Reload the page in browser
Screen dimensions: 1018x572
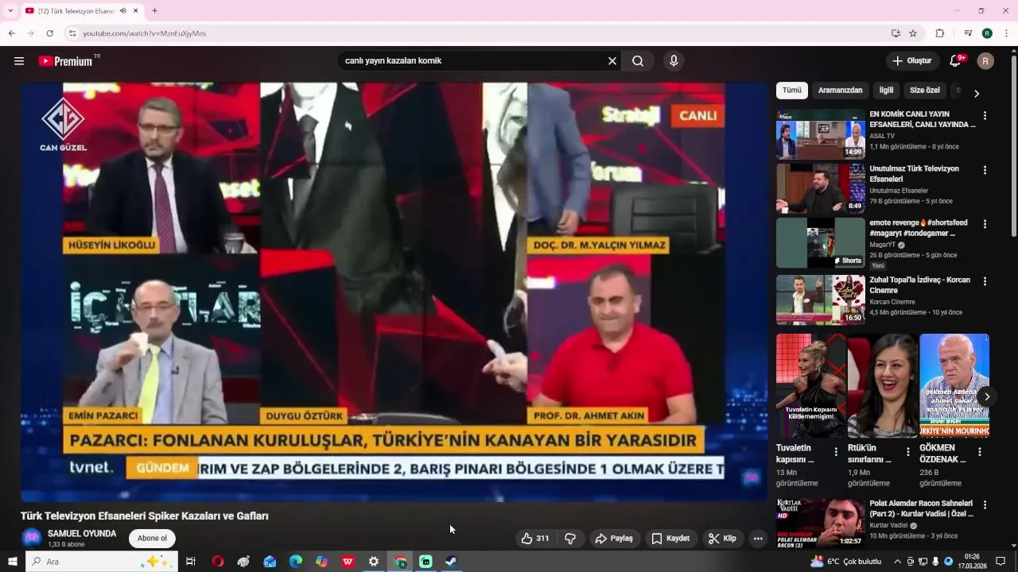pyautogui.click(x=49, y=33)
